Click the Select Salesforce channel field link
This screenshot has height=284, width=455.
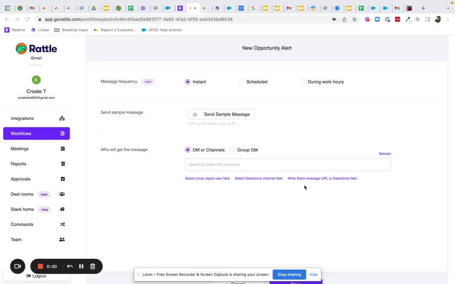[x=258, y=178]
